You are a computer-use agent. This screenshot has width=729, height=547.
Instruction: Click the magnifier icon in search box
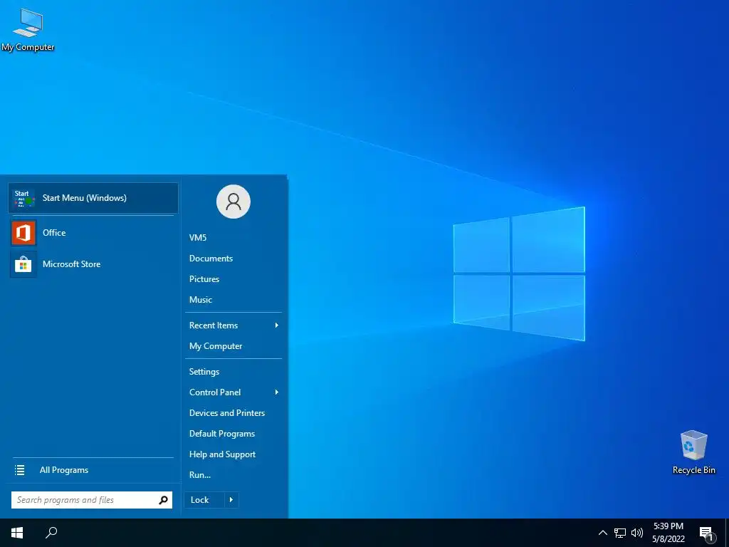(x=163, y=500)
